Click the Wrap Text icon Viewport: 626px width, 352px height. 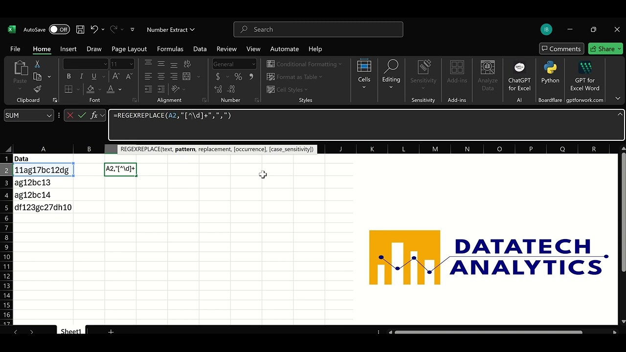(187, 64)
